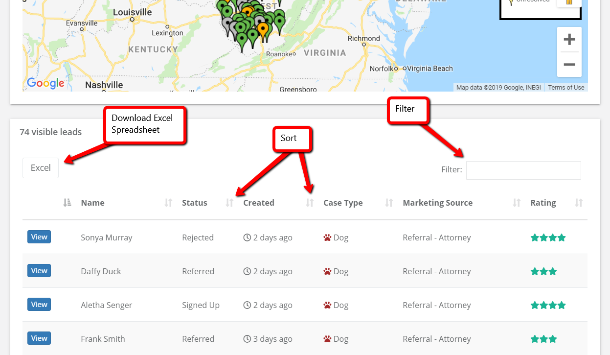Click the paw icon in Sonya Murray row
Viewport: 610px width, 355px height.
click(x=327, y=237)
